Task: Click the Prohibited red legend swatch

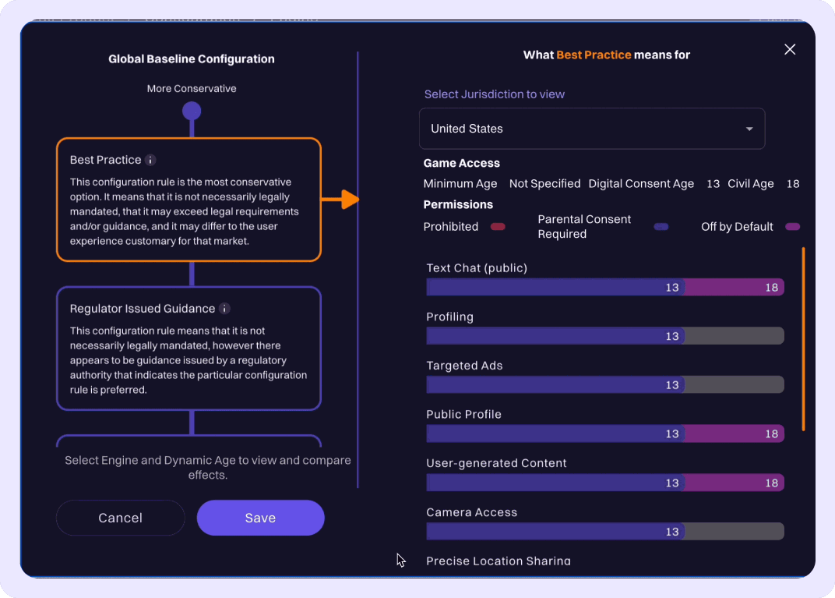Action: pyautogui.click(x=498, y=227)
